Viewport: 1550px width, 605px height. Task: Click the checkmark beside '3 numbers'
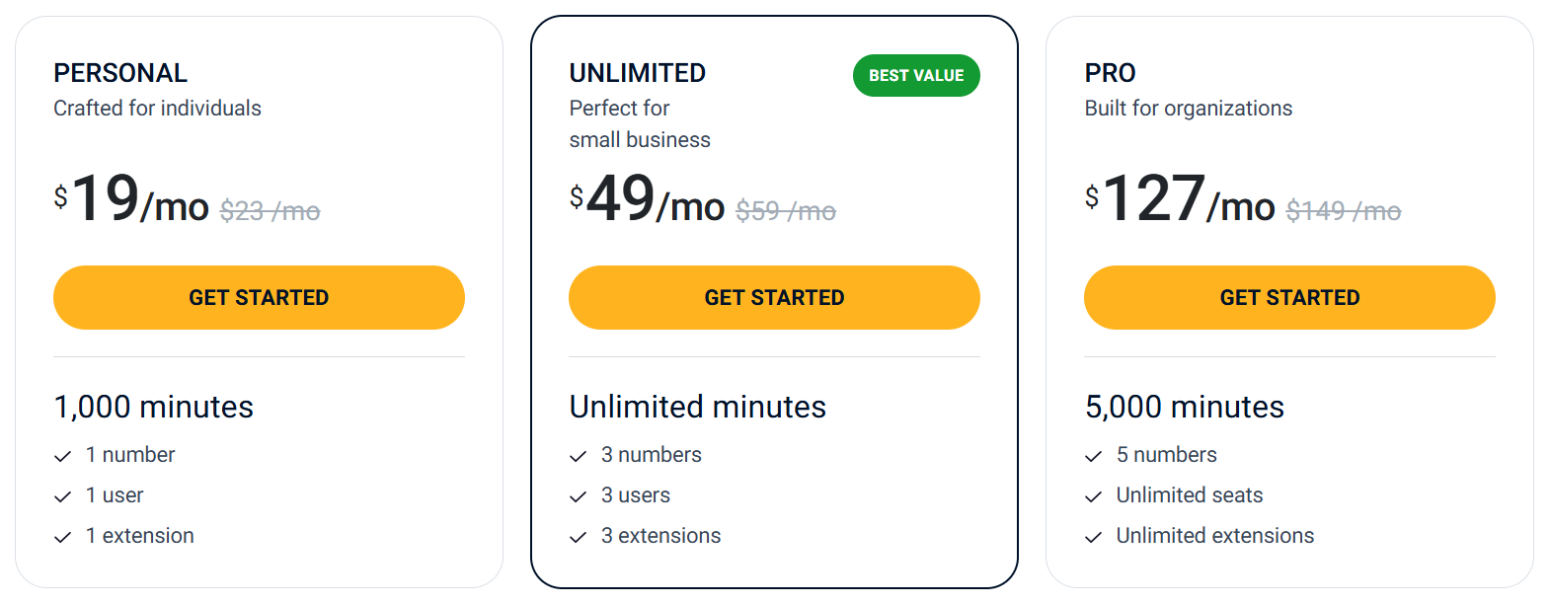[577, 455]
